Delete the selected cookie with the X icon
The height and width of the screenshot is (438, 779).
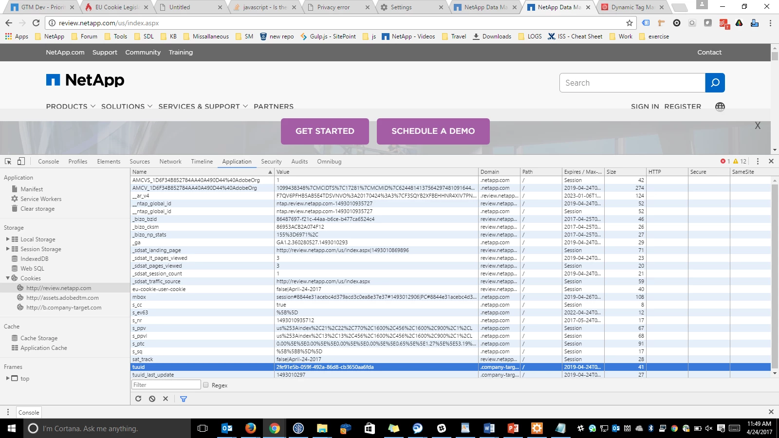[x=166, y=399]
